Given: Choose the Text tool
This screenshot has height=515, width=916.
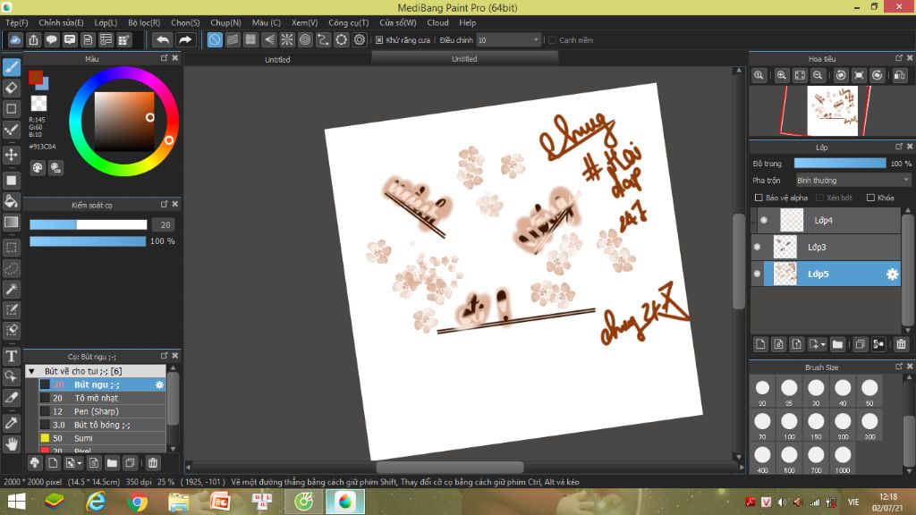Looking at the screenshot, I should tap(12, 356).
